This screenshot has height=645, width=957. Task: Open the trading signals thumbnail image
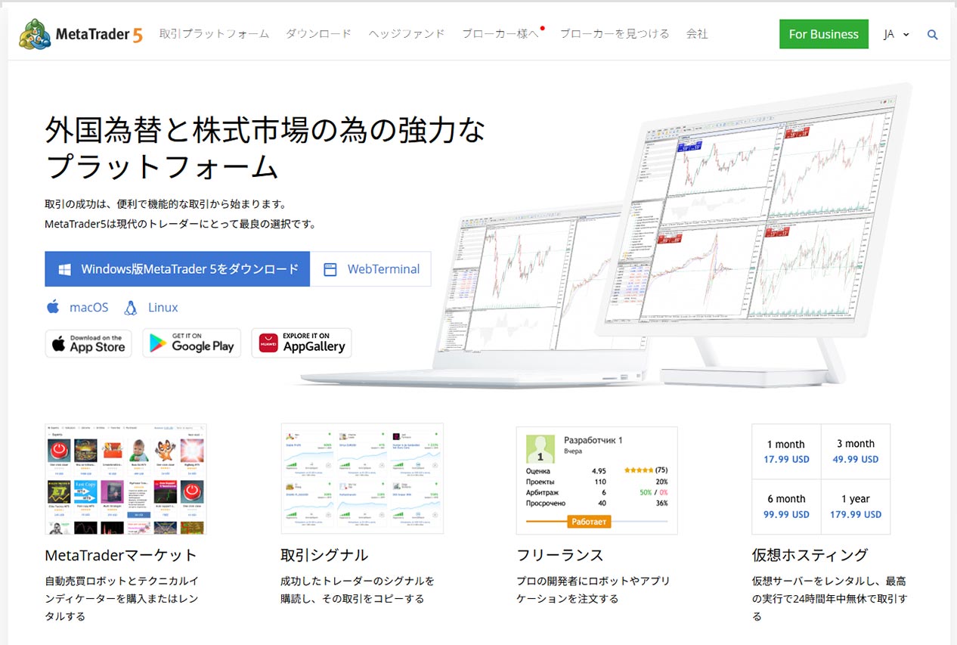362,479
